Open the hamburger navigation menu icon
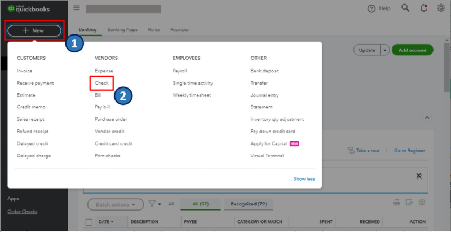Screen dimensions: 451x232 tap(77, 8)
